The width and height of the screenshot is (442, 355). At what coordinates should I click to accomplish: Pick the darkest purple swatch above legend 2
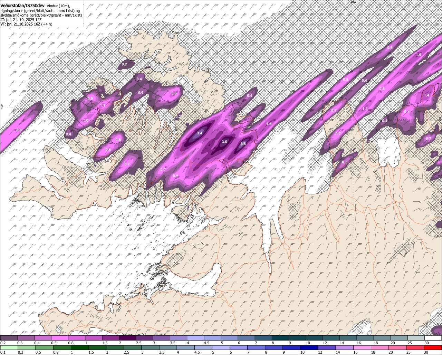[x=127, y=338]
